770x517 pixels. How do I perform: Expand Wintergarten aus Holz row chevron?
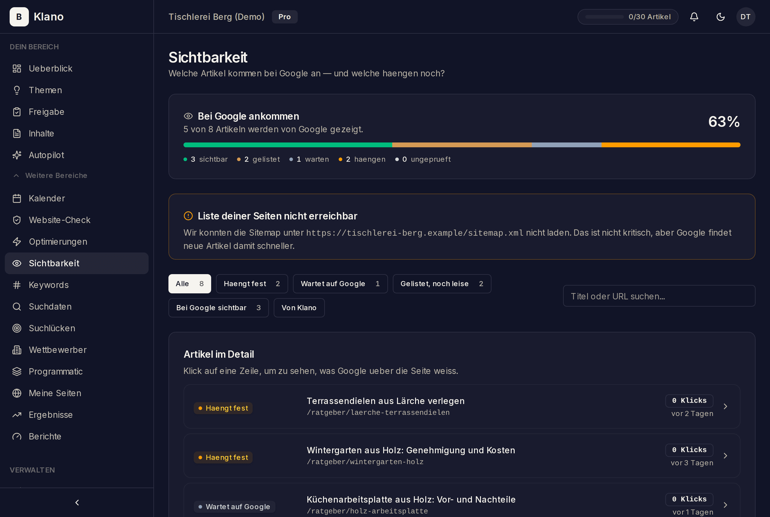725,456
